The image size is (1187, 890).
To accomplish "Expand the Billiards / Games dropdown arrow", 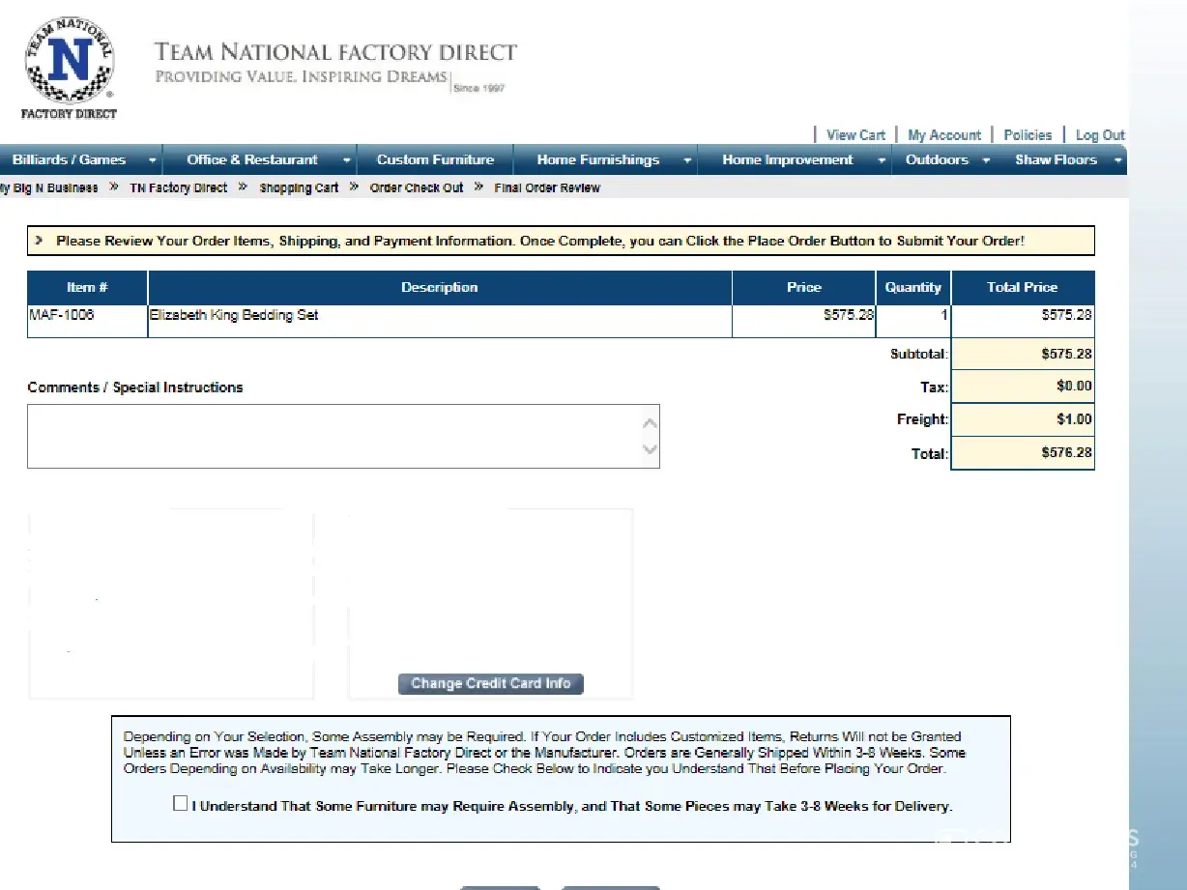I will 152,160.
